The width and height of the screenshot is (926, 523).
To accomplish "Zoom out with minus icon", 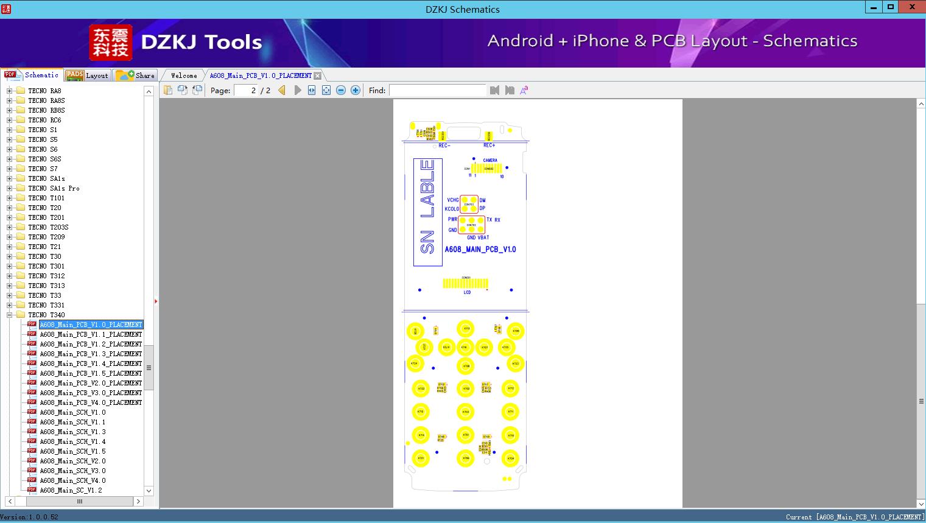I will pos(341,90).
